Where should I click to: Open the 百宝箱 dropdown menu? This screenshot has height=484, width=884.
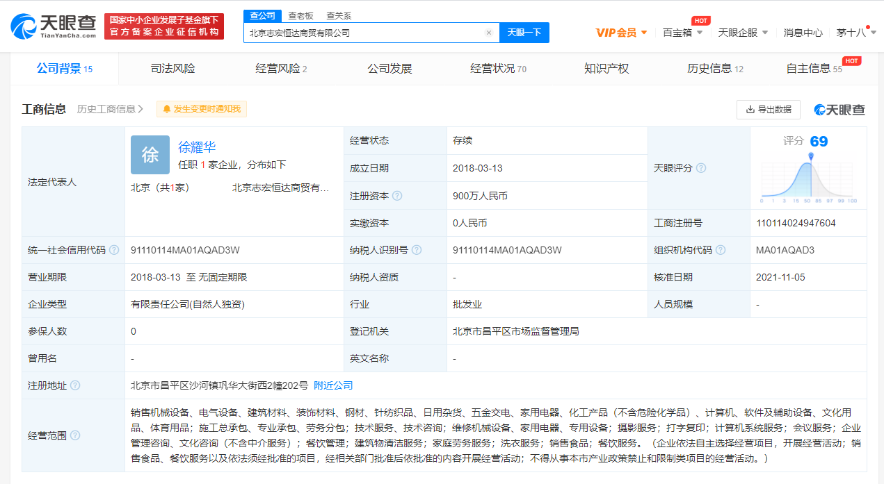682,33
